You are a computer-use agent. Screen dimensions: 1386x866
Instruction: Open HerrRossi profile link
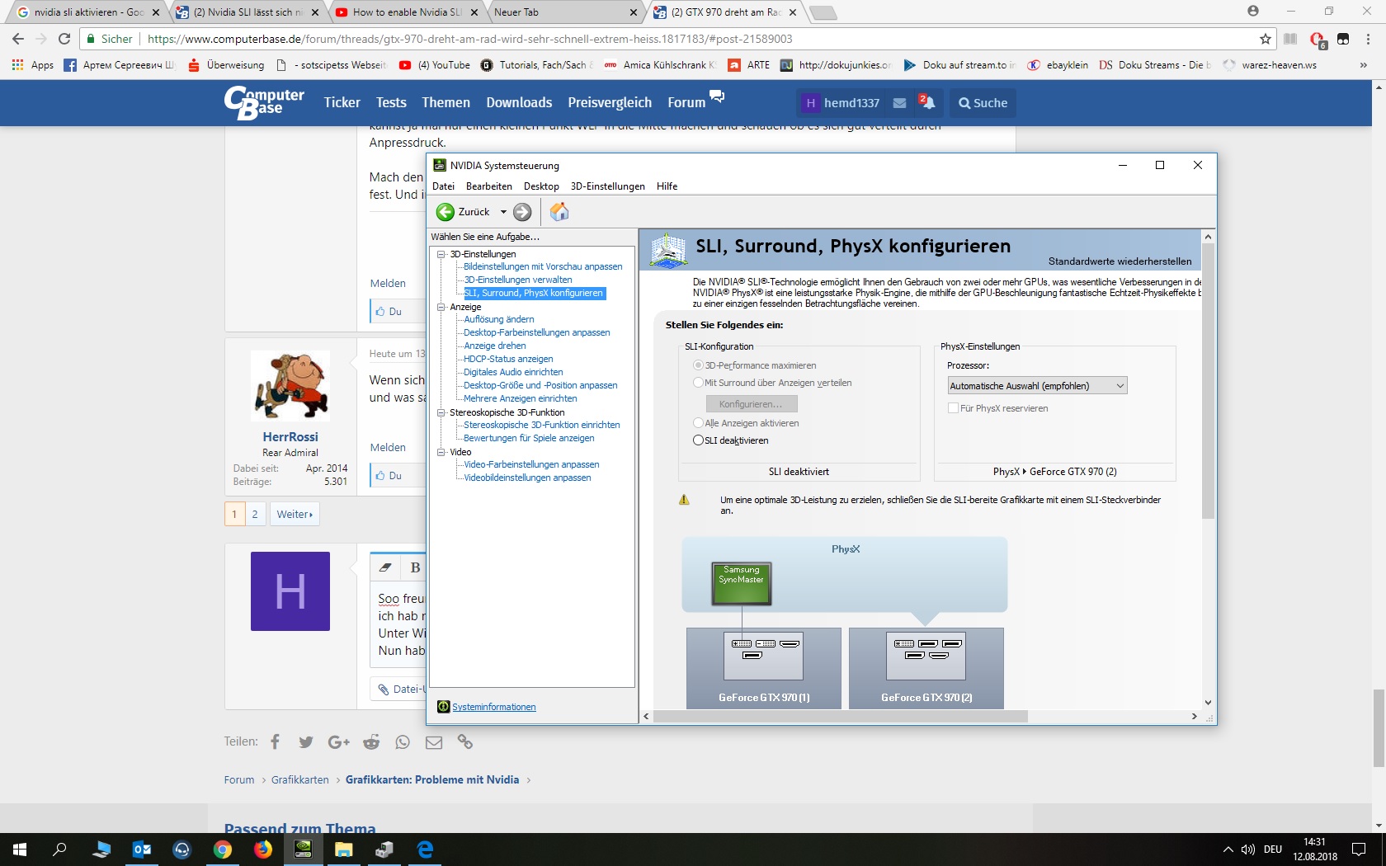[x=290, y=437]
